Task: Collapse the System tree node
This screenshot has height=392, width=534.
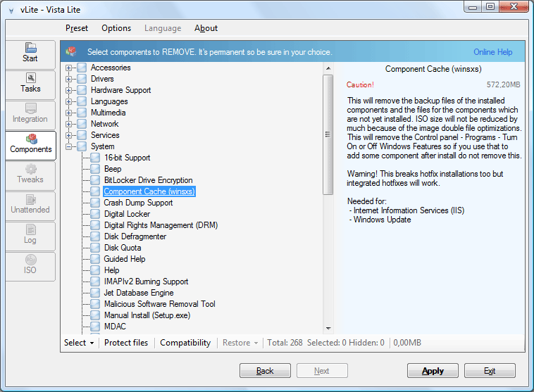Action: tap(69, 146)
